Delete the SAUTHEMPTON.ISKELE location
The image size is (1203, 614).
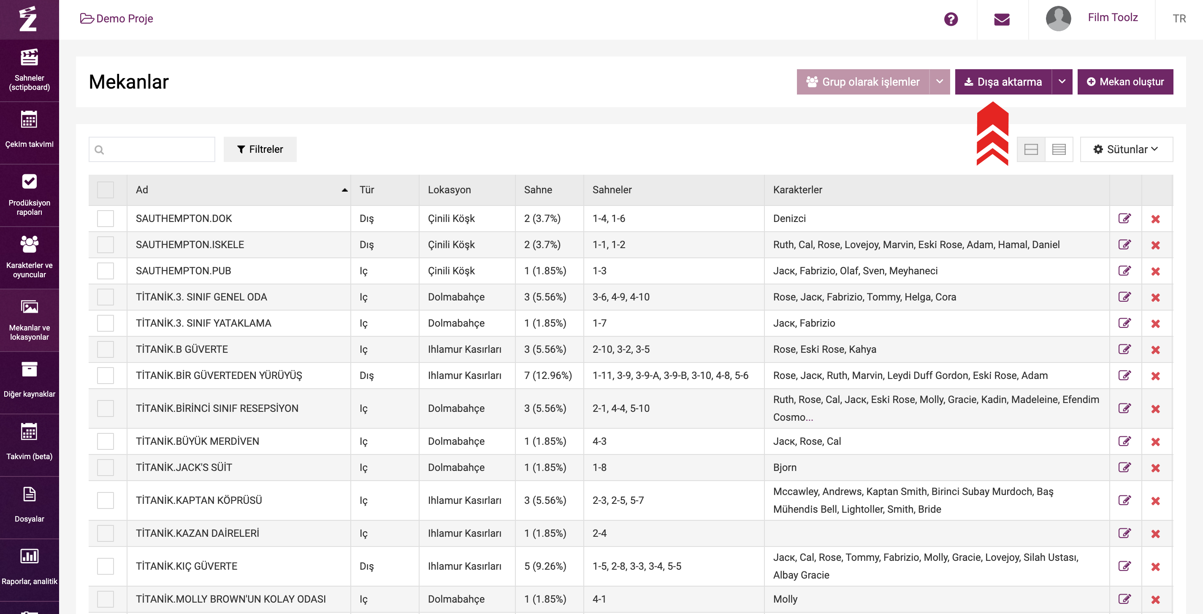click(1155, 245)
